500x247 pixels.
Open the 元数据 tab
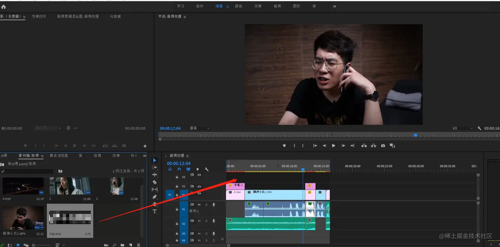tap(115, 17)
